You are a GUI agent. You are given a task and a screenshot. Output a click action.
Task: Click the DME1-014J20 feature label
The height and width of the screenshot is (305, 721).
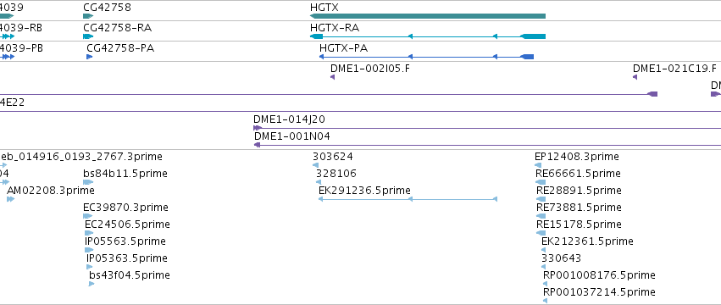289,119
